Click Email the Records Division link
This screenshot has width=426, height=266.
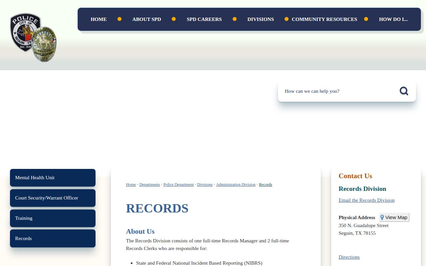(x=366, y=200)
